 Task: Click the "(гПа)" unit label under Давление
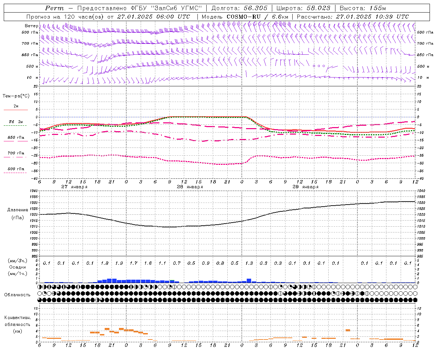click(x=18, y=217)
